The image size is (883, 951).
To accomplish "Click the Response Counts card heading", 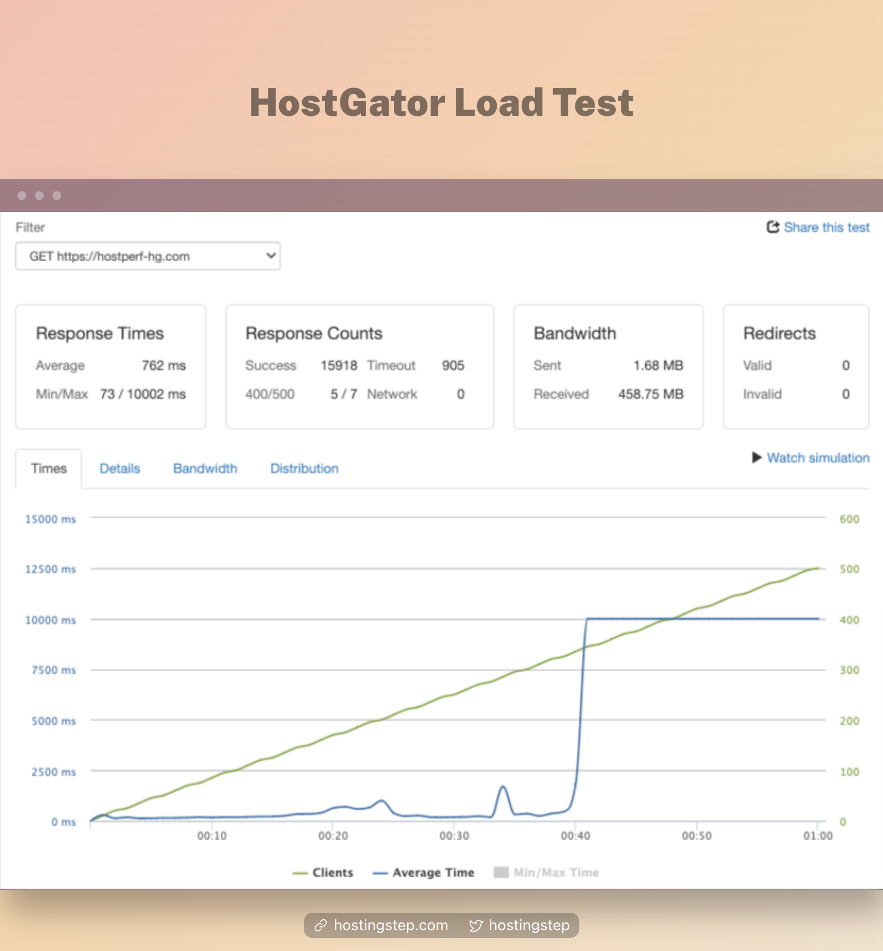I will click(314, 333).
